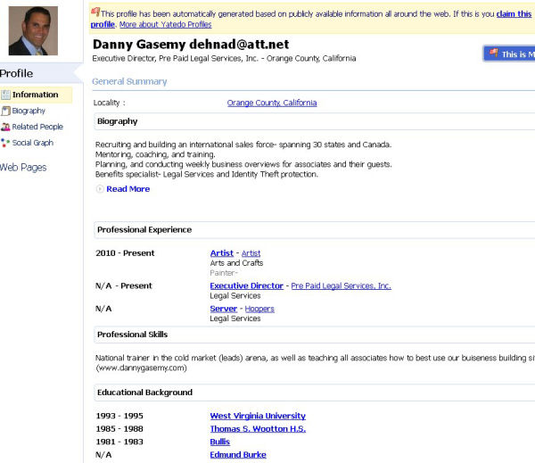The height and width of the screenshot is (463, 535).
Task: Select the Information menu item
Action: 37,95
